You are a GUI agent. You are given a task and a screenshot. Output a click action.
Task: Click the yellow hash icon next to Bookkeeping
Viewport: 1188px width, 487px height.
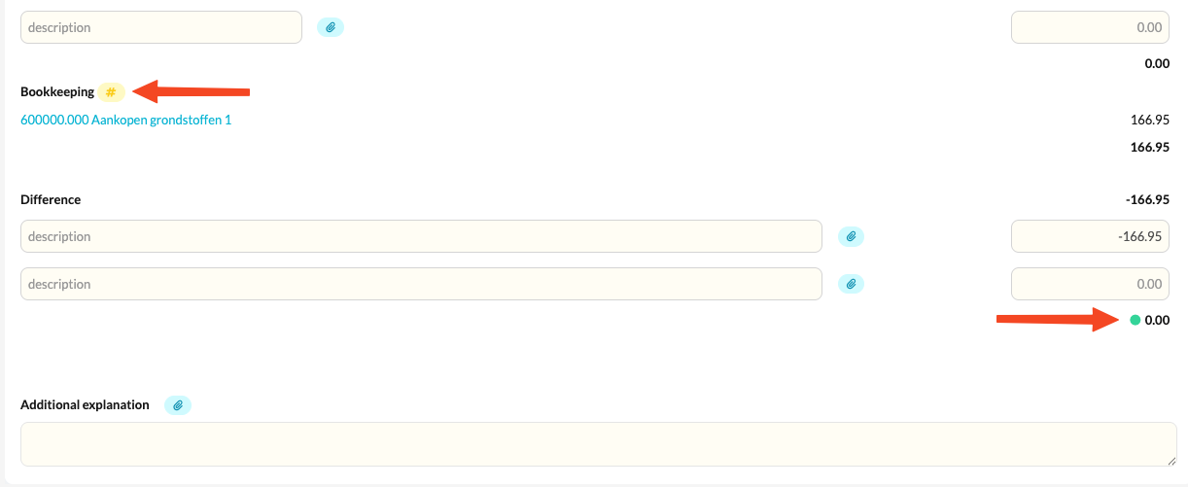click(111, 92)
